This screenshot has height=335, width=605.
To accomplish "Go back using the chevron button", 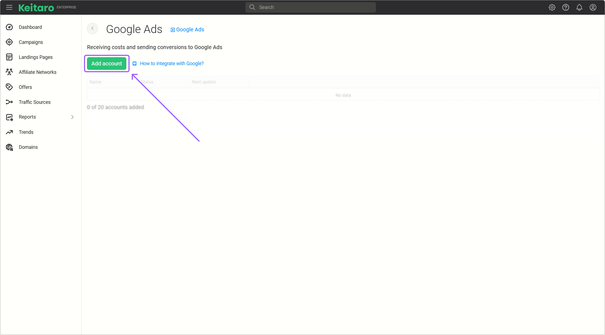I will 92,28.
